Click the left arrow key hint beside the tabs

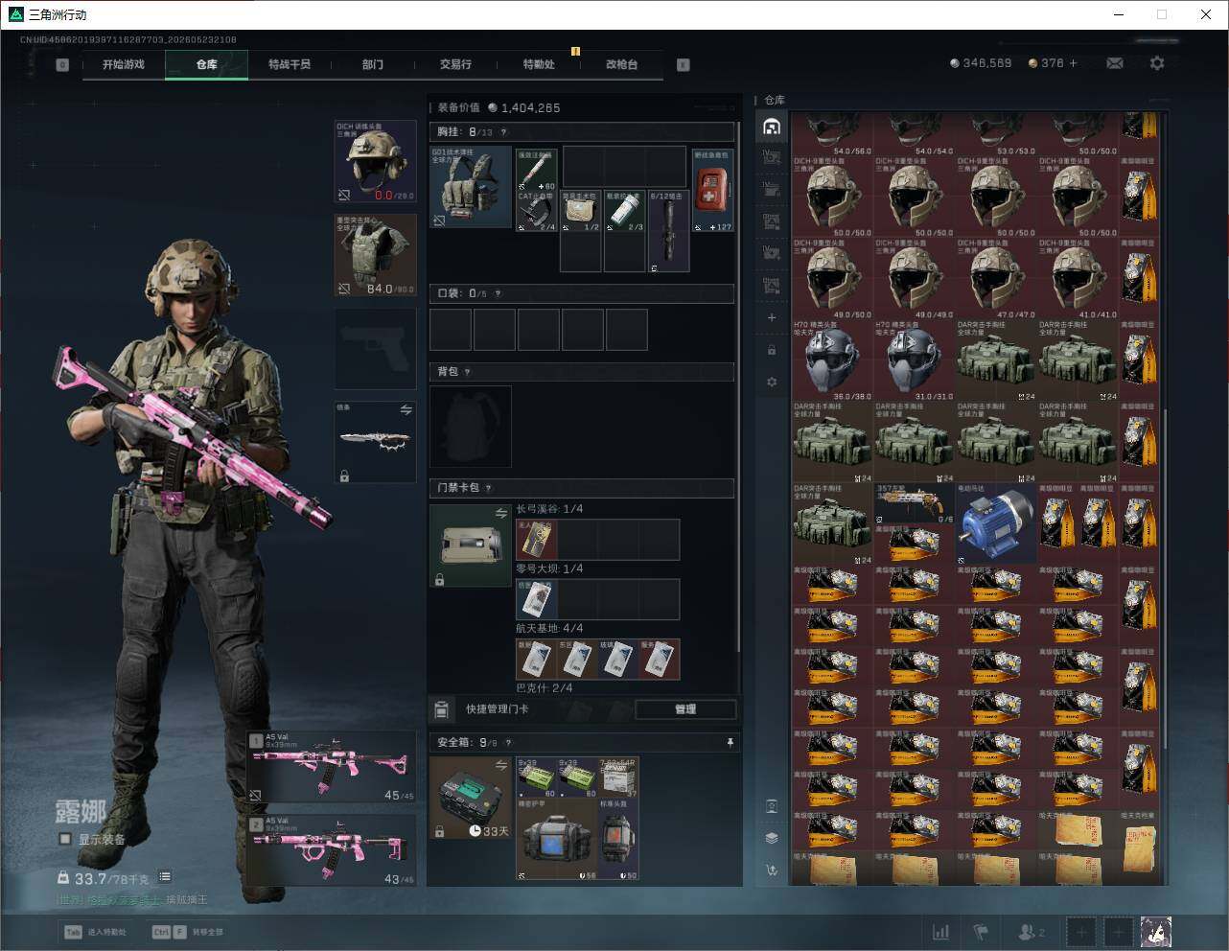tap(62, 65)
